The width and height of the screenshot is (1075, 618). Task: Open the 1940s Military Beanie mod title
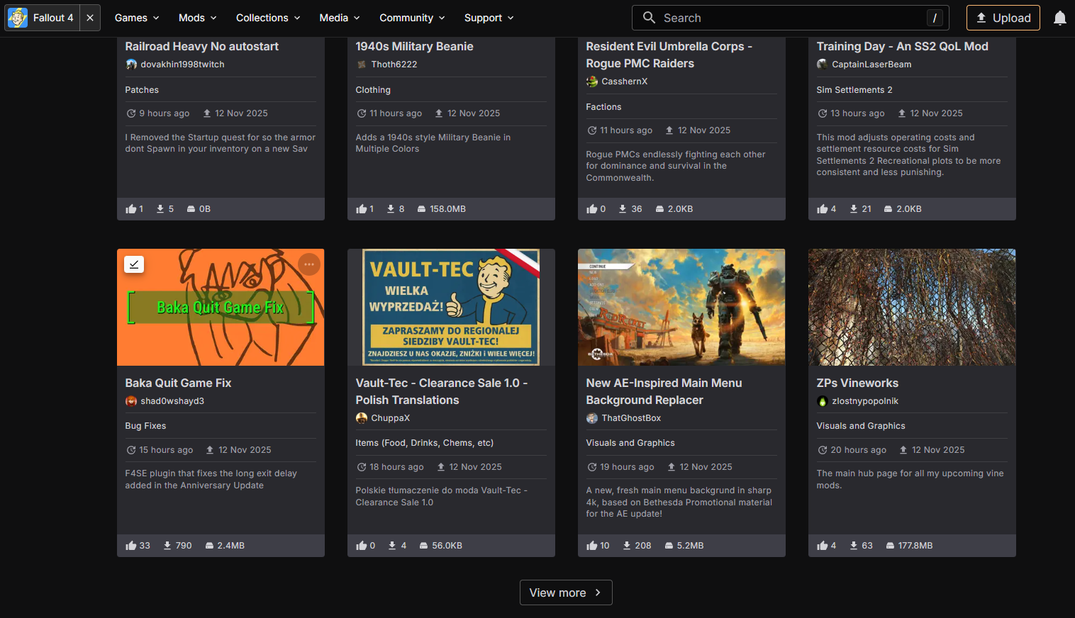tap(415, 47)
